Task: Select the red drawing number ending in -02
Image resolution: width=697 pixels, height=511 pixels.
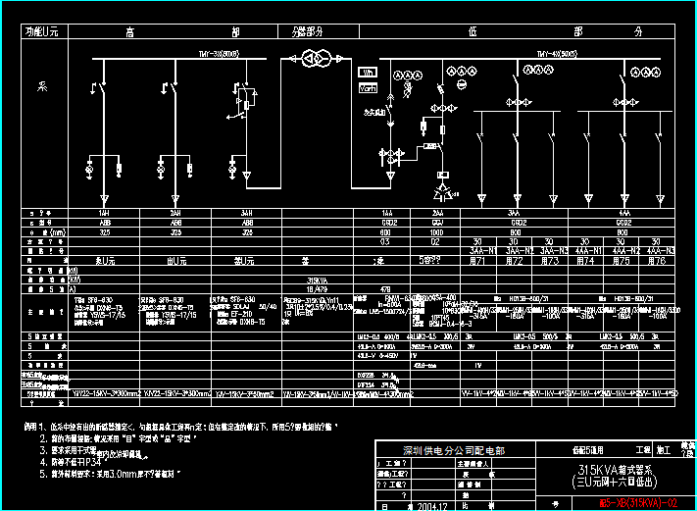Action: pyautogui.click(x=638, y=503)
